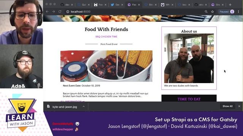Open the Chrome three-dot menu
The image size is (243, 136).
click(238, 12)
